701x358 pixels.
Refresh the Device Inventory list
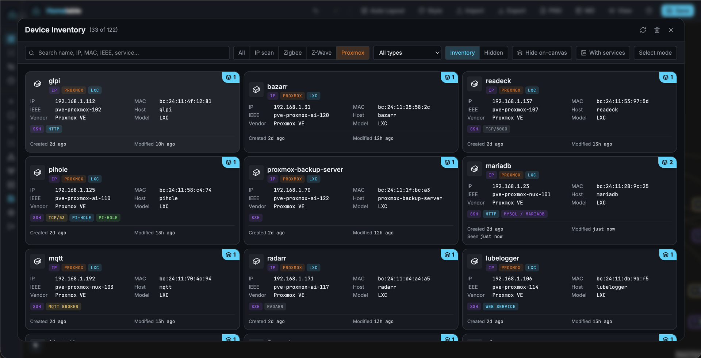pos(643,30)
